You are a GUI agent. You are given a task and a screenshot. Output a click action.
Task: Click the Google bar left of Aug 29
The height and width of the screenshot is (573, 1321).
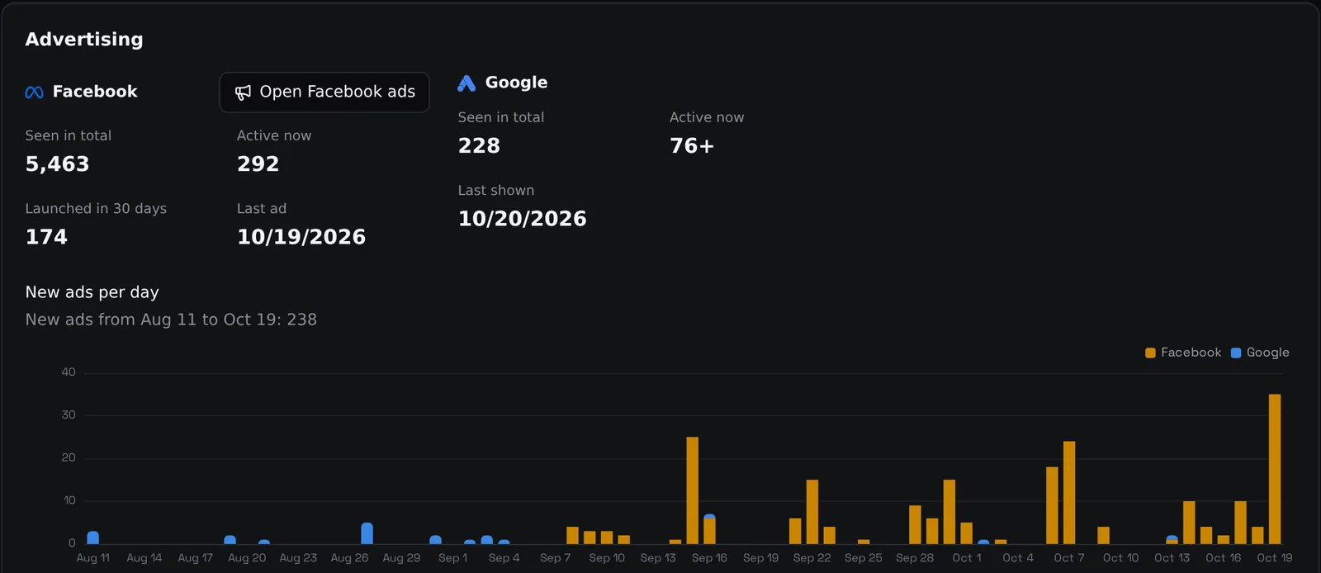(x=367, y=533)
